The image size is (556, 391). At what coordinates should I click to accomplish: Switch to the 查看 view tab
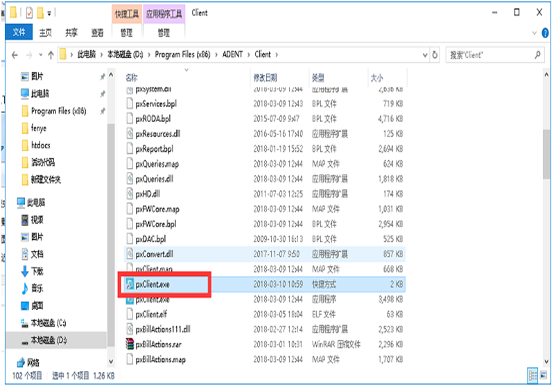[98, 33]
